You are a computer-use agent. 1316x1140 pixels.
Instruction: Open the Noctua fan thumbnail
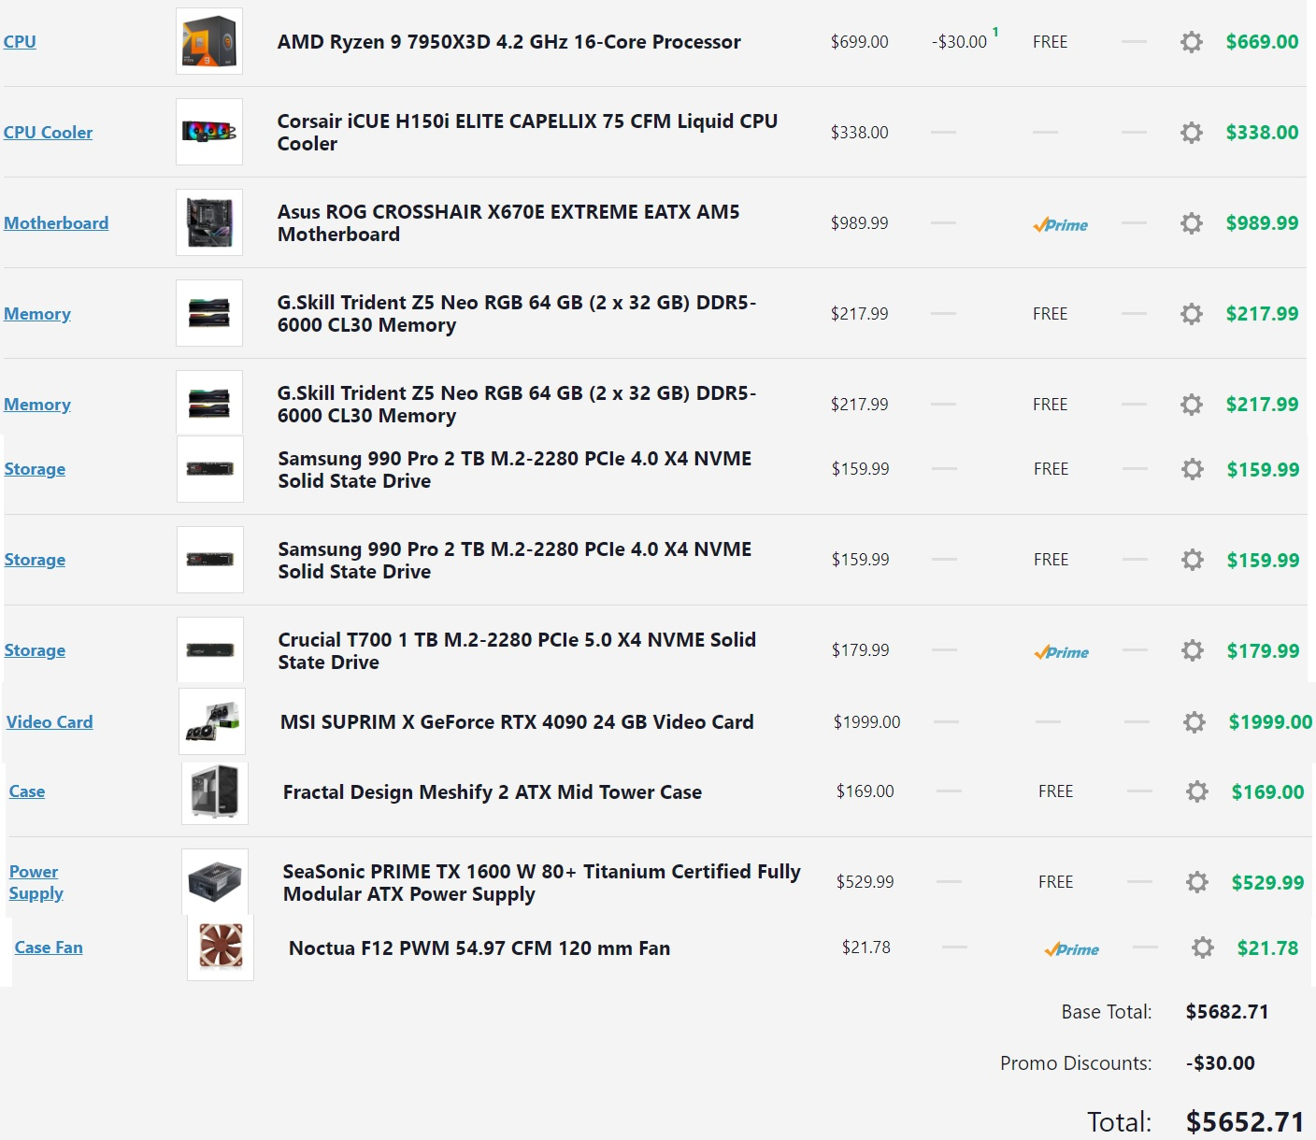coord(221,948)
